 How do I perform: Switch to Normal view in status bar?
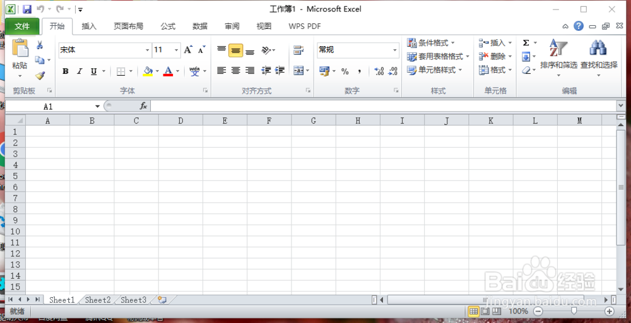tap(474, 311)
